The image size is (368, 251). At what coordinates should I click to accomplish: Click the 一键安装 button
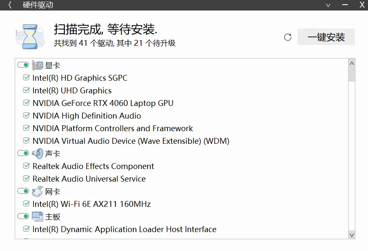coord(326,37)
